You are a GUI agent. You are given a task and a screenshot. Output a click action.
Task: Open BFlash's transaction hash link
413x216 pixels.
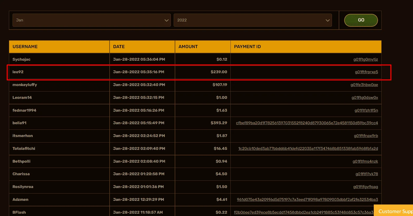click(x=304, y=212)
